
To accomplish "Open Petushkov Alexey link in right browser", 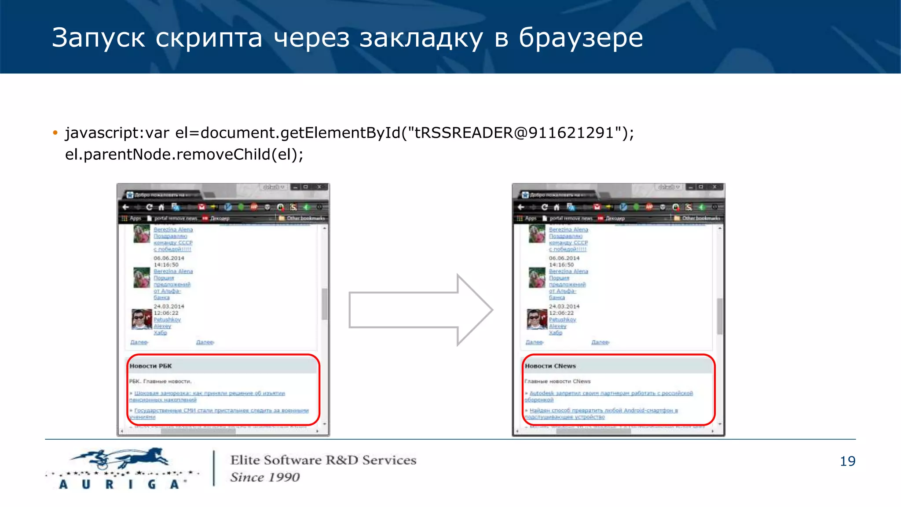I will pyautogui.click(x=563, y=323).
